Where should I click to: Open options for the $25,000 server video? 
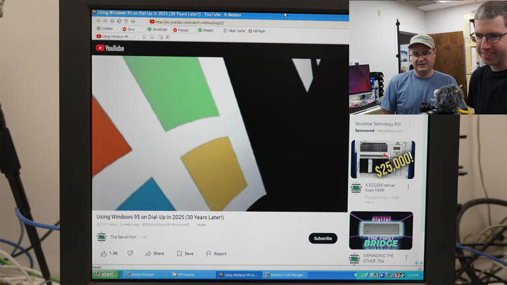click(408, 187)
